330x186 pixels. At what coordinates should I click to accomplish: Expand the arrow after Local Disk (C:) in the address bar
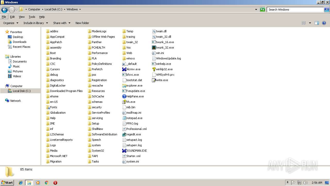(x=64, y=10)
